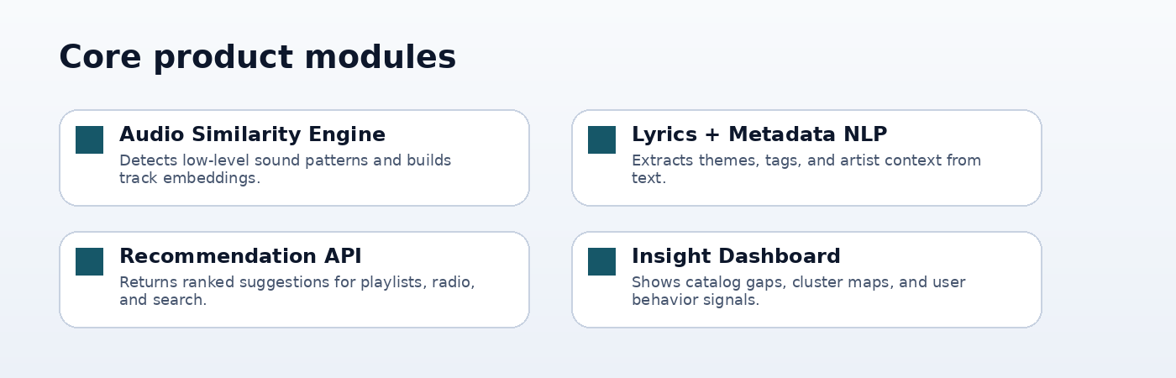Click the "track embeddings." text line
This screenshot has width=1176, height=378.
190,178
